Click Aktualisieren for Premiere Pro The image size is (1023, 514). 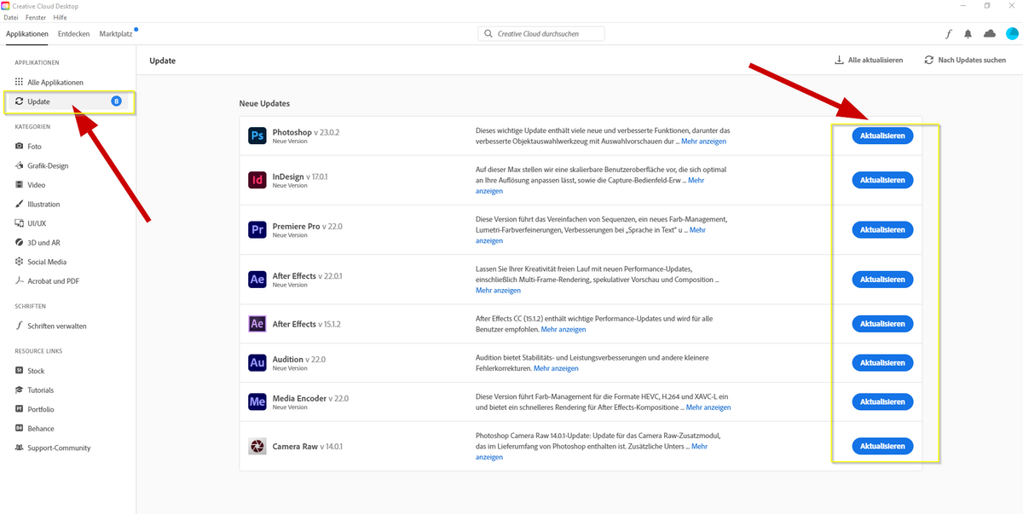click(x=882, y=230)
